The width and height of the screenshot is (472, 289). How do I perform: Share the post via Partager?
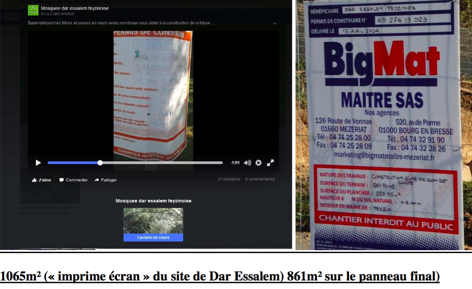[x=105, y=180]
